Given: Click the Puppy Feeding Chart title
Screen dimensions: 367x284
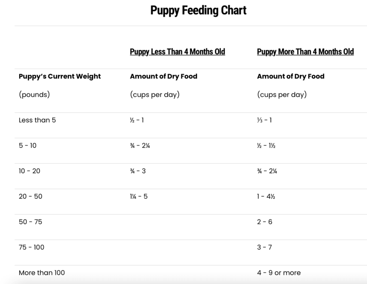Looking at the screenshot, I should (x=198, y=10).
